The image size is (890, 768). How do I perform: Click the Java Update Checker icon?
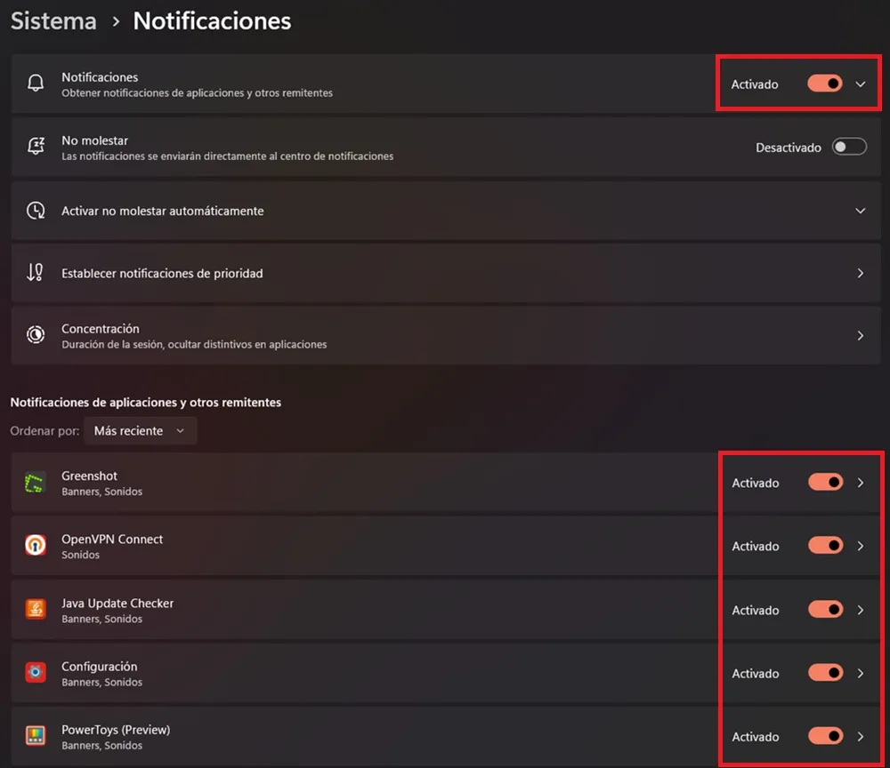[x=36, y=610]
